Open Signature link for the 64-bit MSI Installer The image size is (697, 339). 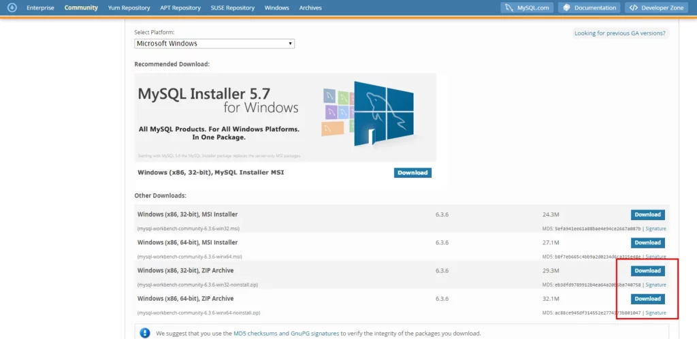[x=655, y=257]
